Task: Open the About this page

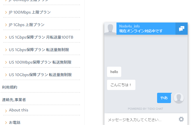Action: tap(18, 110)
